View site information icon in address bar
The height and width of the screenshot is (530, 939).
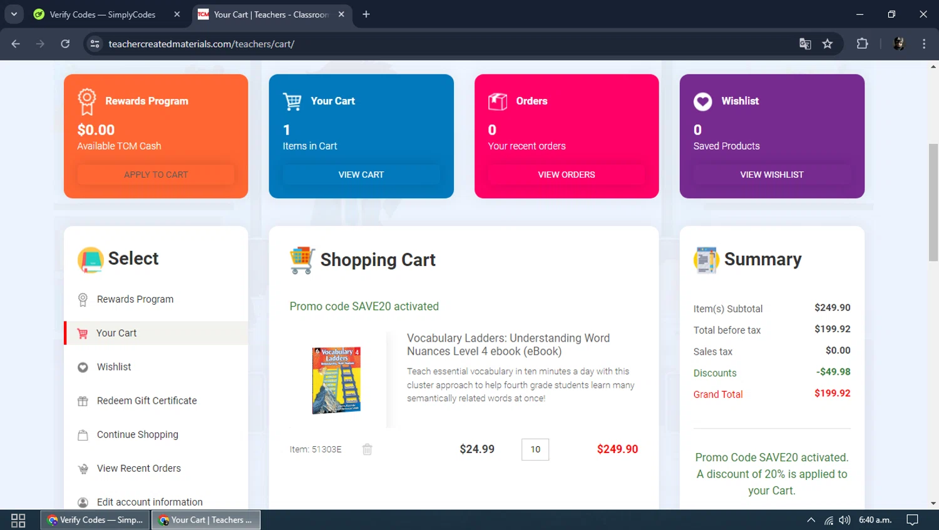(95, 44)
